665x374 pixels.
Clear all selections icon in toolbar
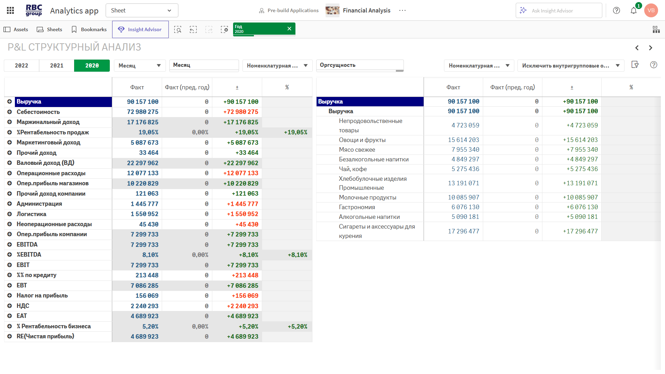tap(224, 29)
